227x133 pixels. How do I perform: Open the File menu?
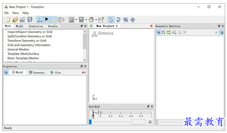pos(6,13)
